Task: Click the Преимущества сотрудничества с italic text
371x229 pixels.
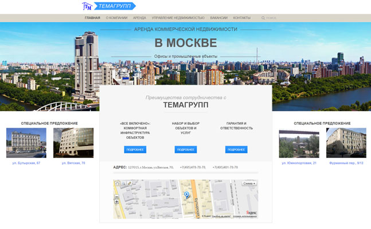Action: click(186, 97)
